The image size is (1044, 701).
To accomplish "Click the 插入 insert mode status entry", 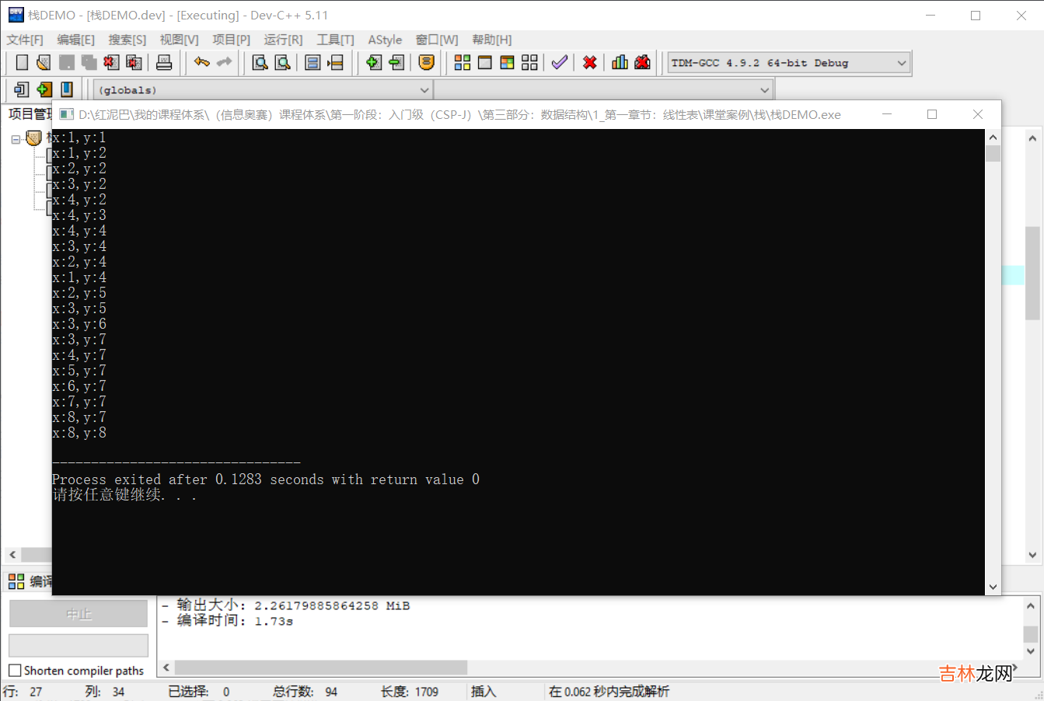I will point(484,692).
